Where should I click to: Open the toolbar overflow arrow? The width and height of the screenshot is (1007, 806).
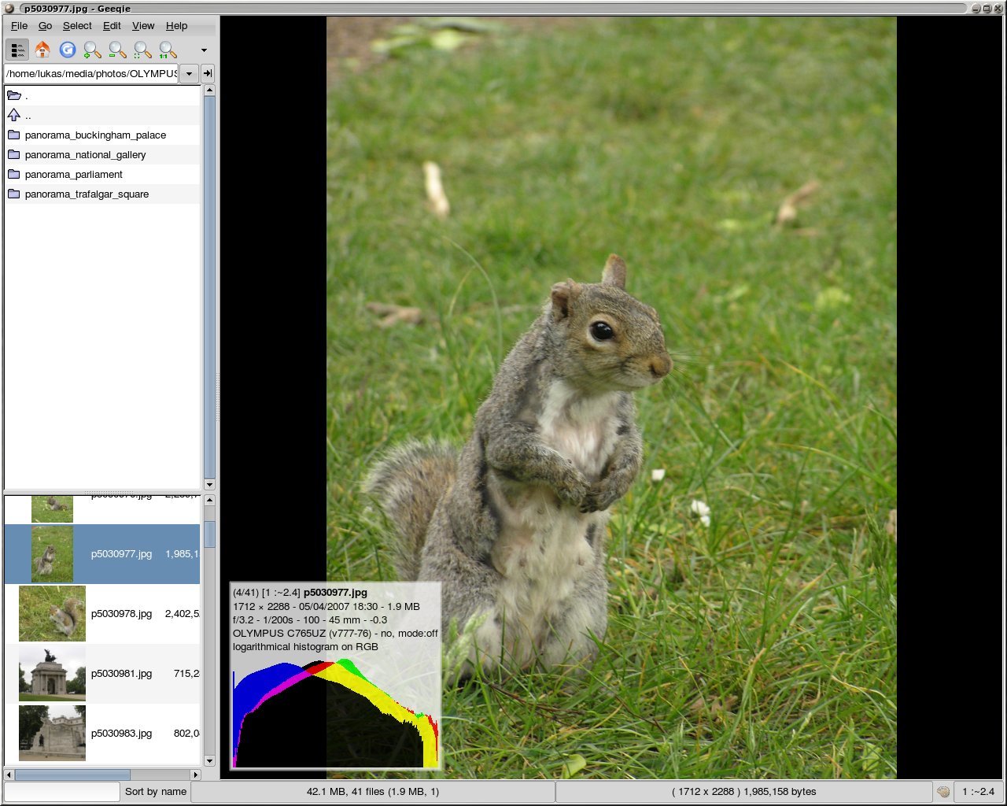204,50
